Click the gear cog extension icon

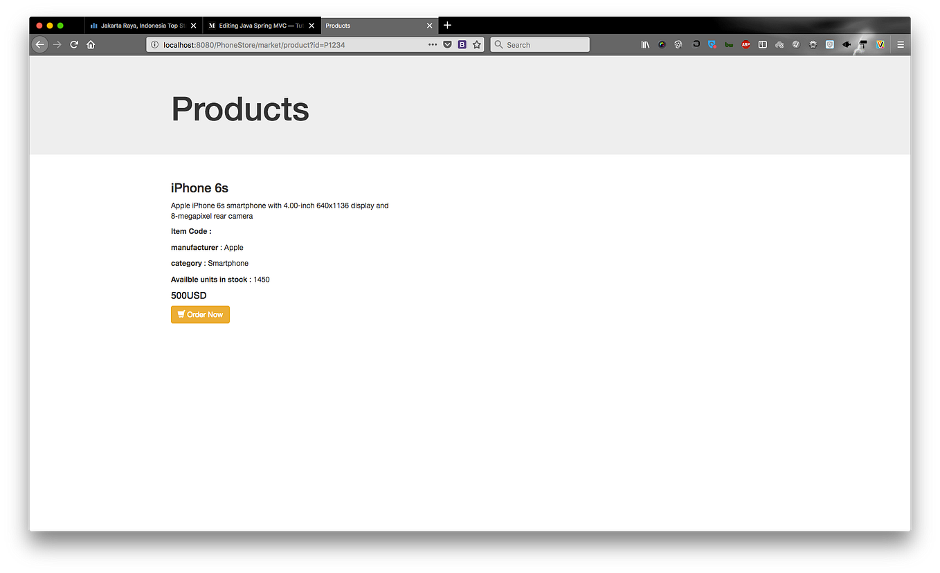pyautogui.click(x=813, y=44)
